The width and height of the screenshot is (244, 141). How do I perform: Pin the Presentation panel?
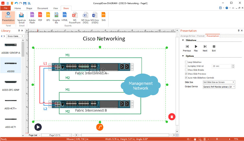[238, 31]
